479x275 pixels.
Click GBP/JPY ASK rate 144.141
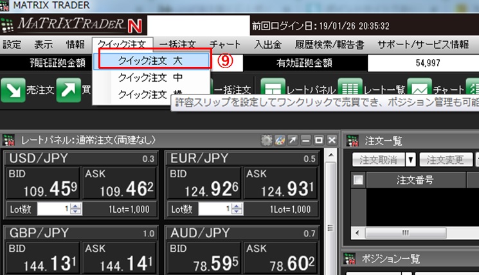[120, 258]
